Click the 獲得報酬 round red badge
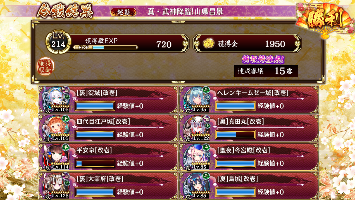This screenshot has width=355, height=200. pyautogui.click(x=46, y=67)
